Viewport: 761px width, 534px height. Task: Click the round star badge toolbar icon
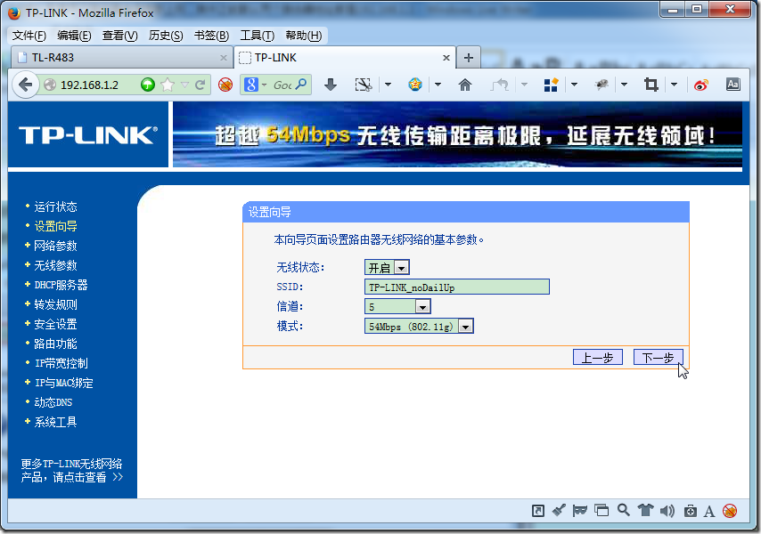(x=415, y=85)
